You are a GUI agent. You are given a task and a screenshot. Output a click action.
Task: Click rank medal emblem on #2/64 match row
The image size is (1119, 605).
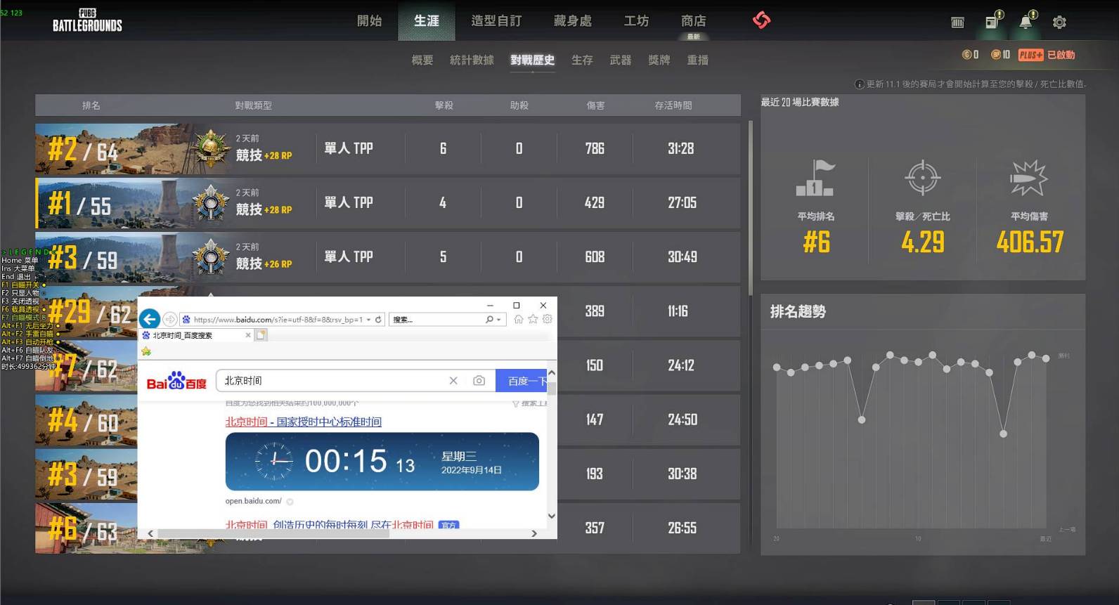[x=210, y=148]
